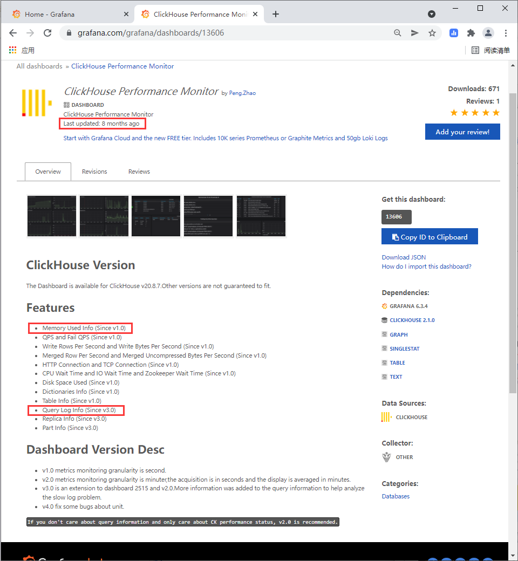Click the Query Log Info (Since v3.0) item

click(x=79, y=410)
